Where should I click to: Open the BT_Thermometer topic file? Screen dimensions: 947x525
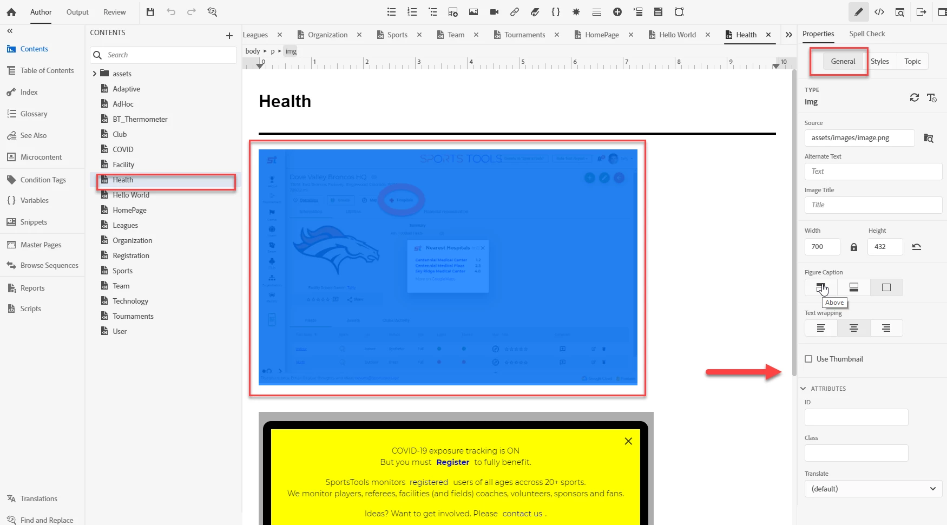pyautogui.click(x=140, y=119)
